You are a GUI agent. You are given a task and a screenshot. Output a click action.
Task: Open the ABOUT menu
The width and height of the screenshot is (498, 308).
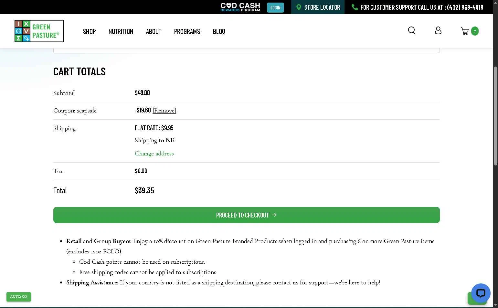pos(154,31)
